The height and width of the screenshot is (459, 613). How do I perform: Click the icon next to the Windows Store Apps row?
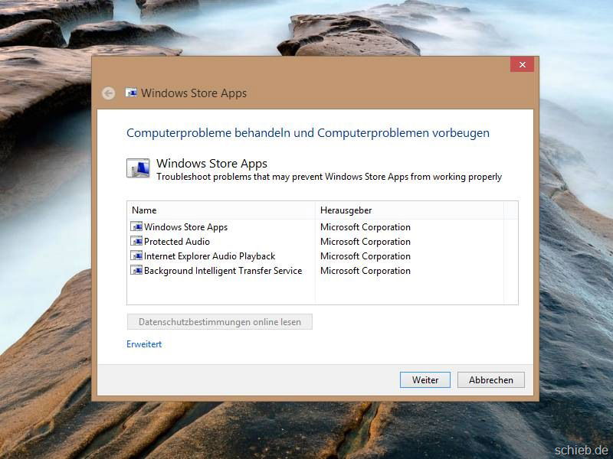click(x=136, y=226)
